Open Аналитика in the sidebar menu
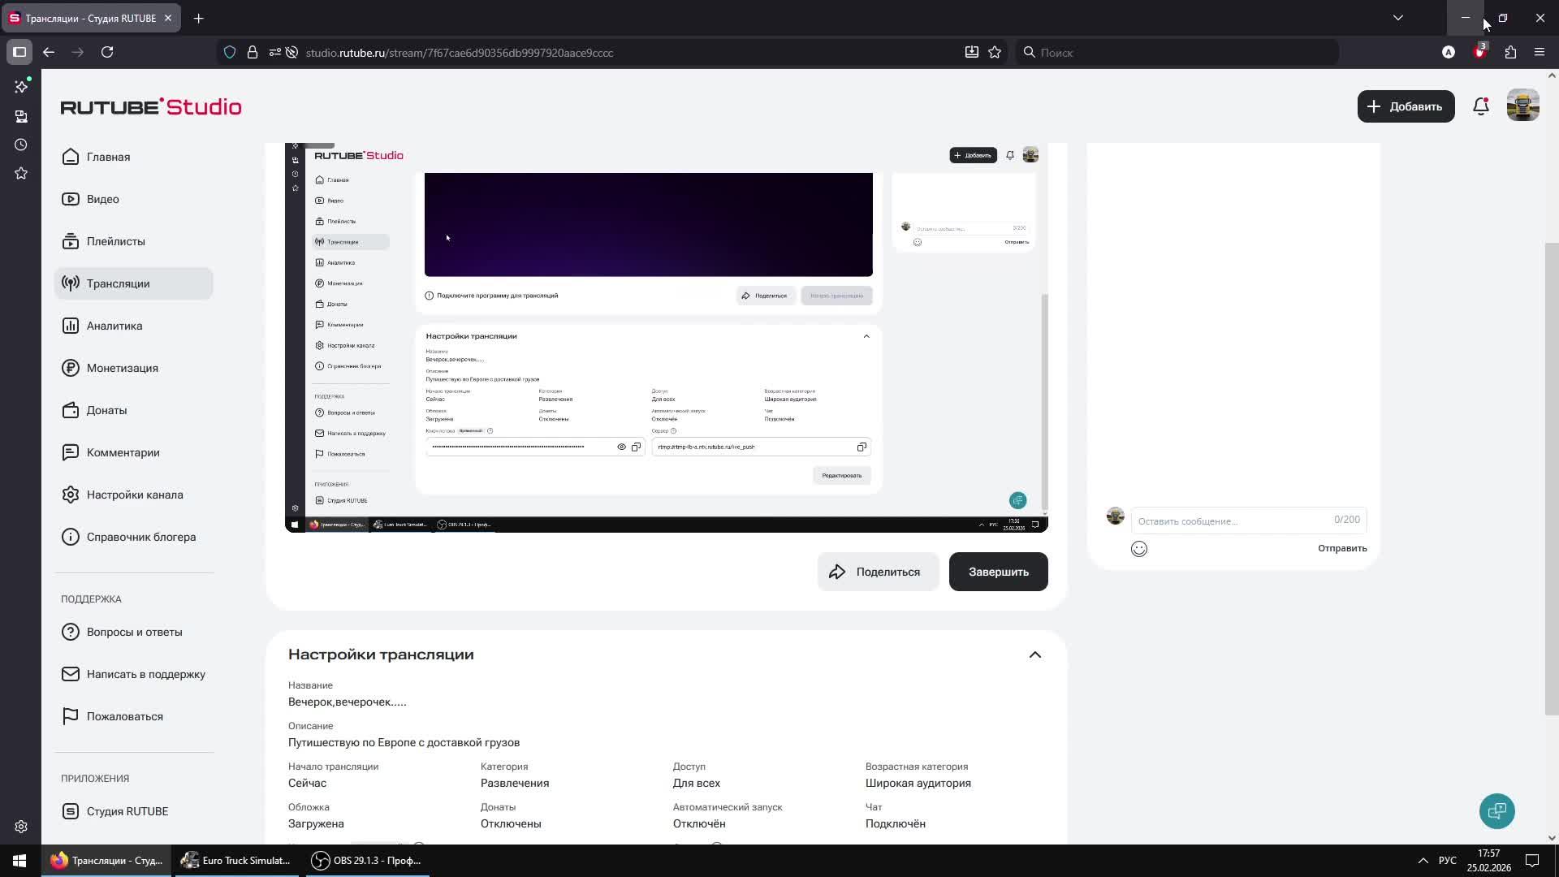This screenshot has height=877, width=1559. (114, 326)
